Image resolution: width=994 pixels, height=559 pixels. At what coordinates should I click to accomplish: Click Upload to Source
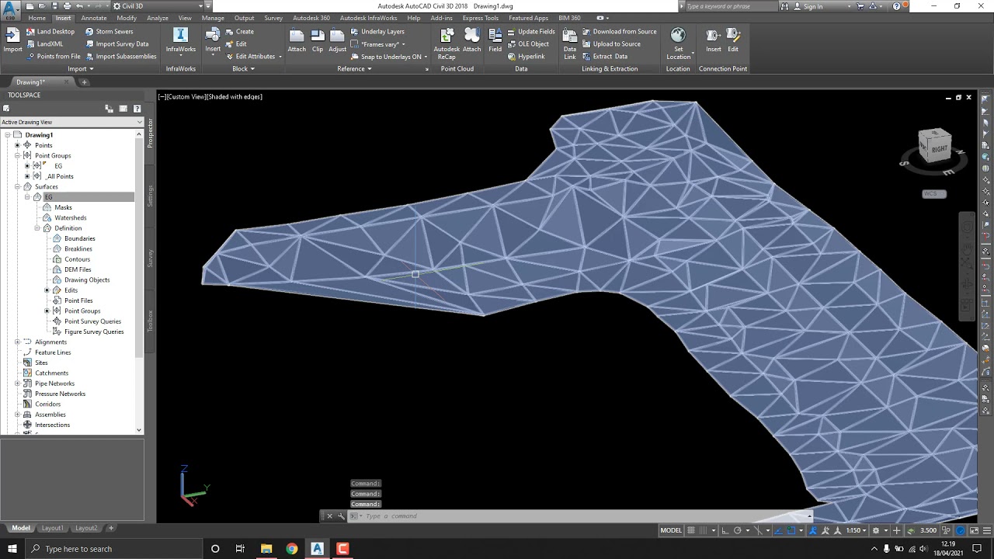[611, 44]
